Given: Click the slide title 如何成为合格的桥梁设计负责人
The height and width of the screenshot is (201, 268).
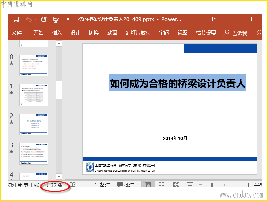Looking at the screenshot, I should 177,83.
